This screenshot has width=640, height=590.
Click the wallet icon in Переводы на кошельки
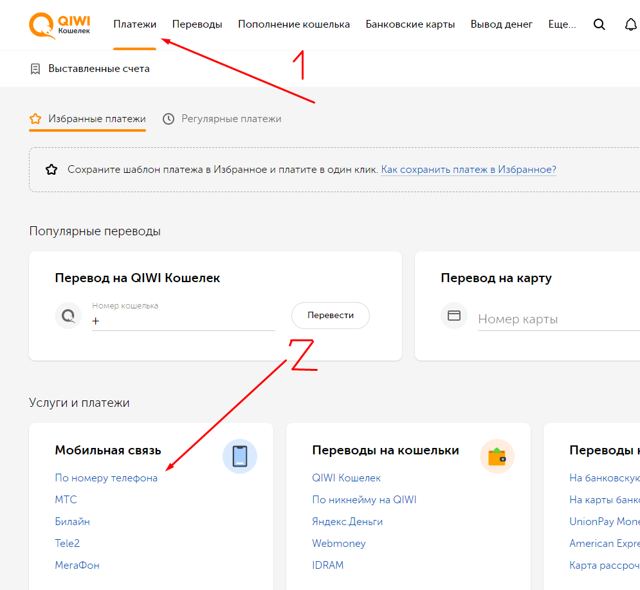pos(497,456)
